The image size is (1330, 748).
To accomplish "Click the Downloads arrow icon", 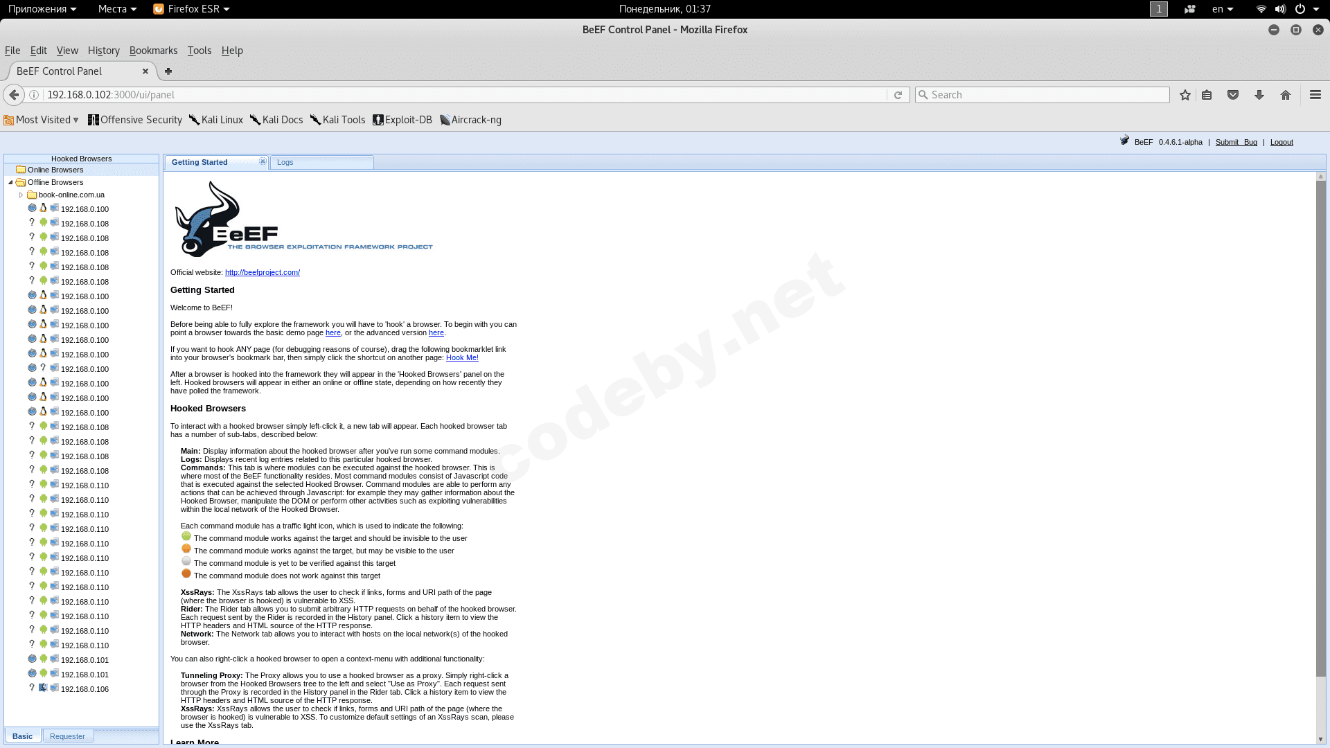I will tap(1259, 95).
